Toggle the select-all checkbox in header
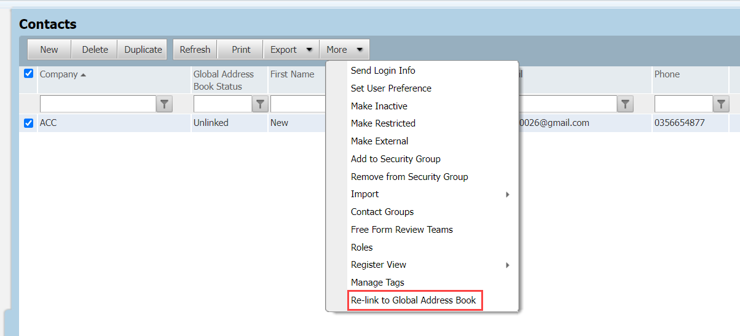 [x=28, y=74]
